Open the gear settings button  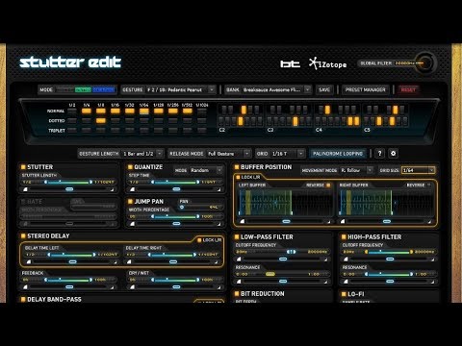[x=393, y=154]
